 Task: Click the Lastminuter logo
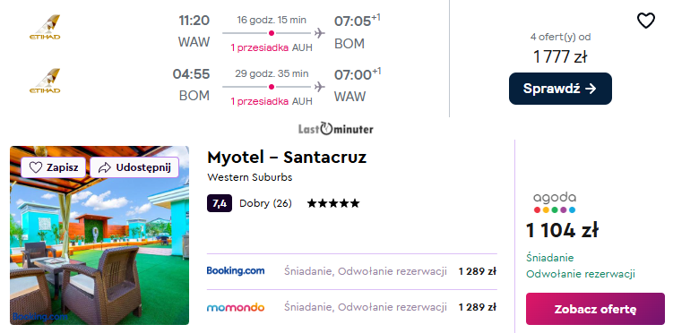[336, 129]
